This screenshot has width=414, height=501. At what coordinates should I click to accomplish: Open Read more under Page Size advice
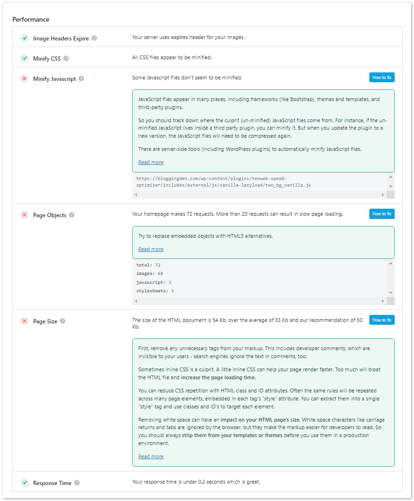(x=151, y=456)
